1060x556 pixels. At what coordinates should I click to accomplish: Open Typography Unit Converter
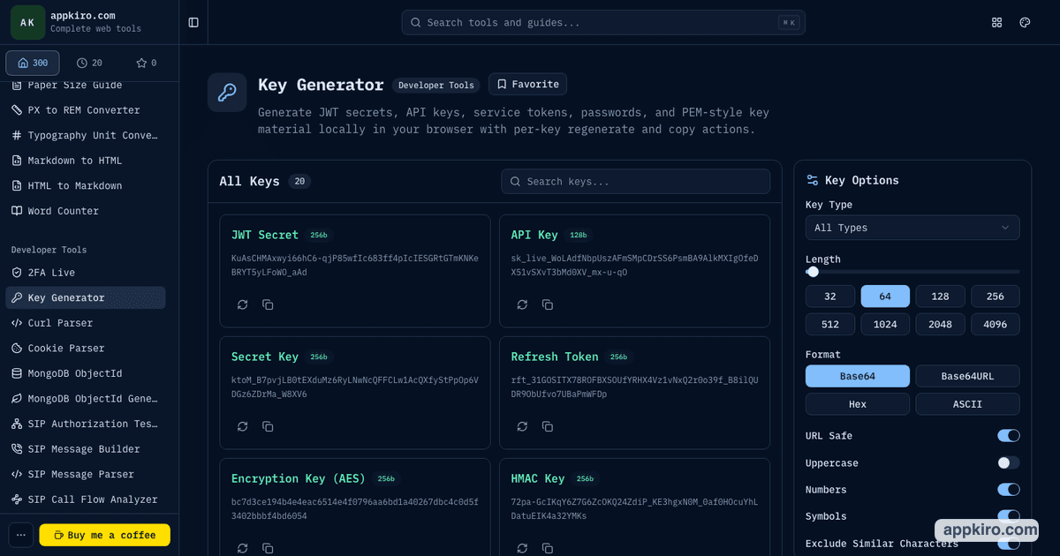[86, 135]
